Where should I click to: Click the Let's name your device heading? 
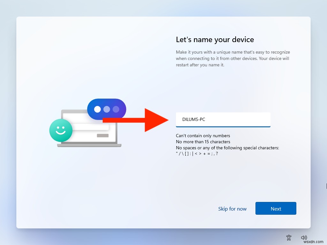(x=215, y=40)
